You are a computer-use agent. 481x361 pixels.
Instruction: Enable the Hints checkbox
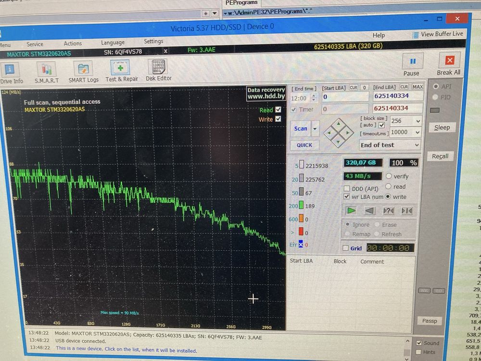tap(418, 352)
